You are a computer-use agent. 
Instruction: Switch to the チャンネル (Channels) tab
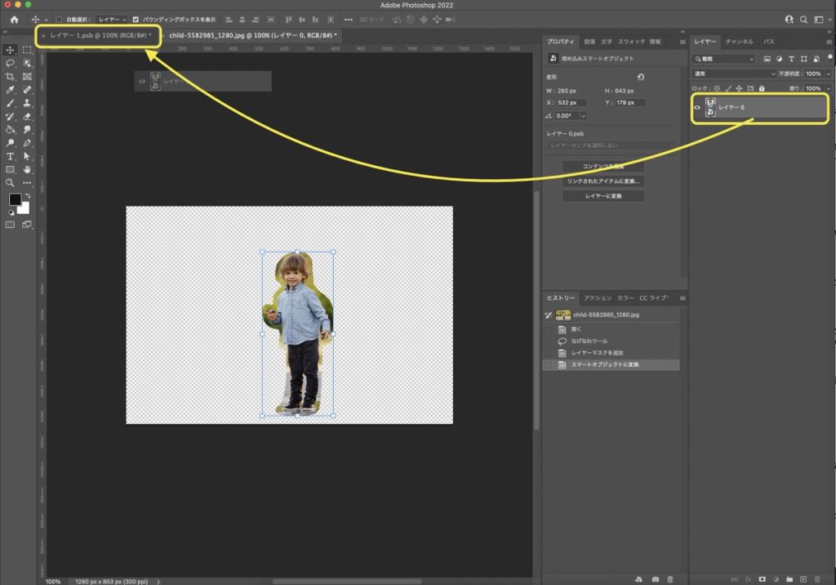tap(739, 42)
